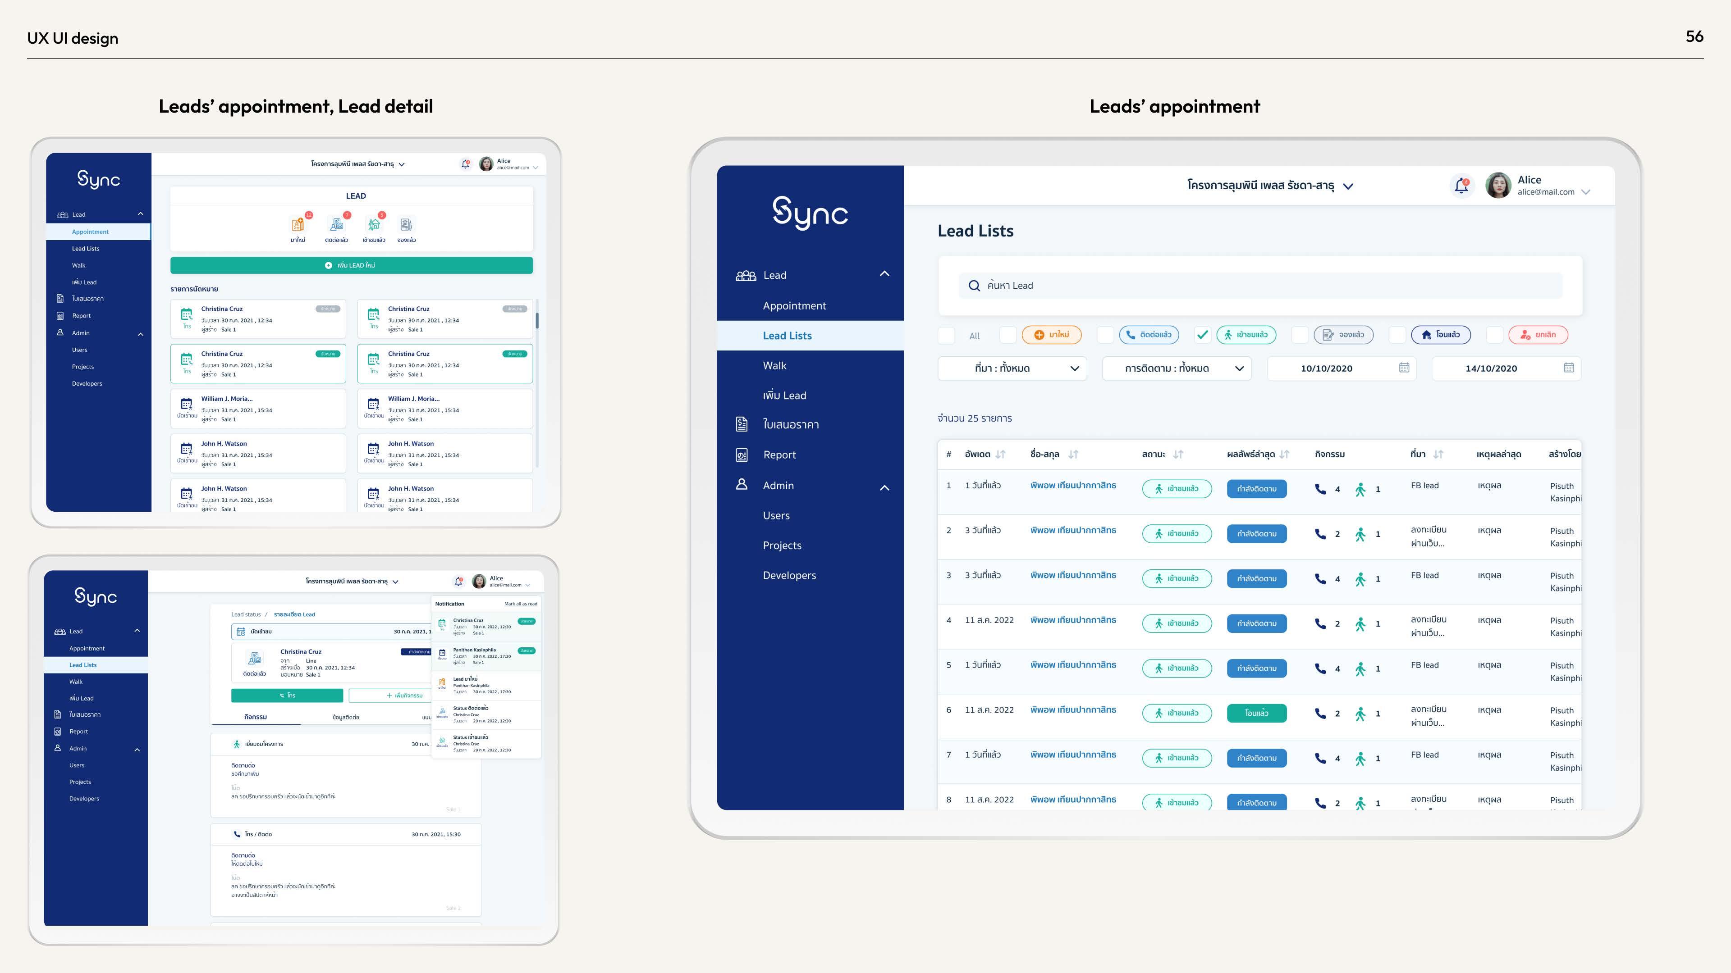Open Walk in the large sidebar menu
Viewport: 1731px width, 973px height.
pos(774,365)
